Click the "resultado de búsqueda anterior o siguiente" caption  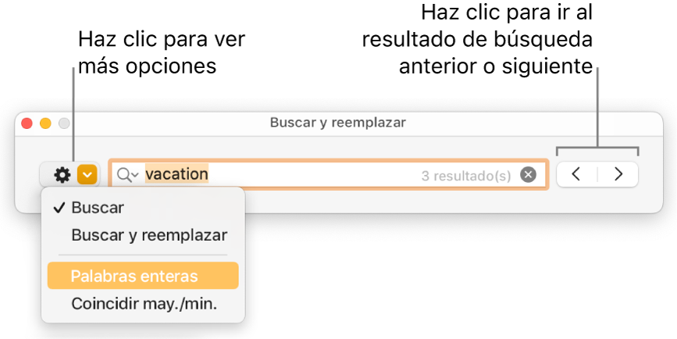tap(476, 40)
